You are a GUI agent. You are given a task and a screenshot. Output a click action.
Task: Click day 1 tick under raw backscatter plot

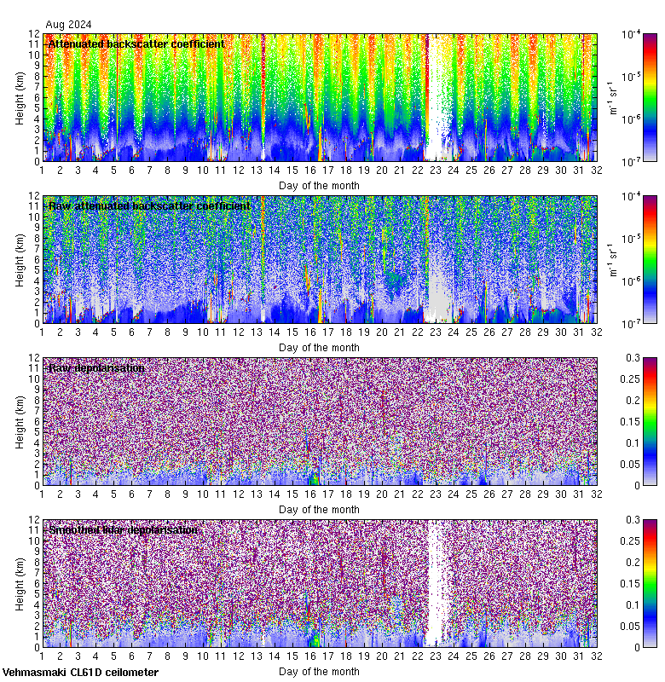point(42,331)
